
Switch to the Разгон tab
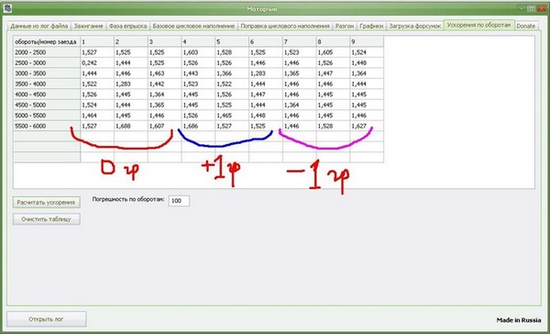(x=345, y=27)
